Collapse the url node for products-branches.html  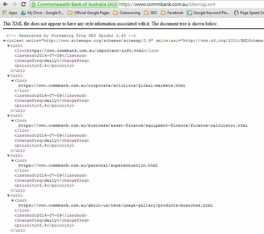pos(8,196)
